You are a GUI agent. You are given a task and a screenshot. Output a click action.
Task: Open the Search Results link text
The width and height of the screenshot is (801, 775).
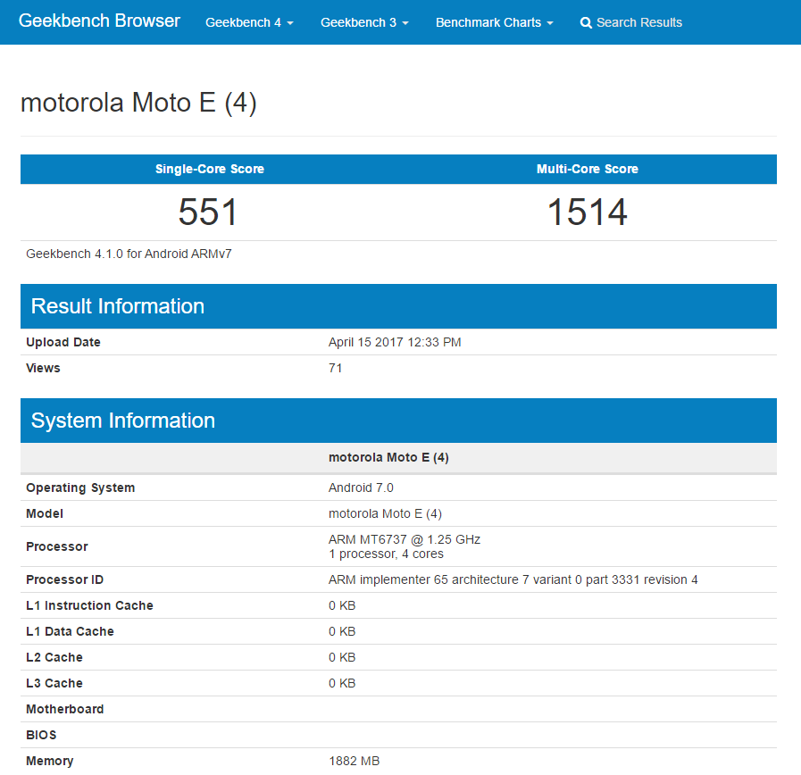point(639,22)
